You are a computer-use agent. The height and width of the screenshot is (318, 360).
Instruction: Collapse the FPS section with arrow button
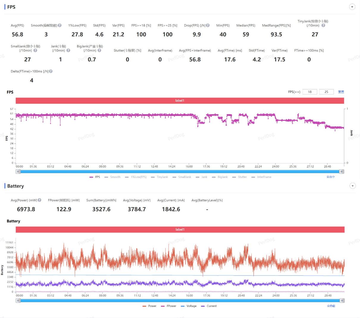pyautogui.click(x=352, y=7)
